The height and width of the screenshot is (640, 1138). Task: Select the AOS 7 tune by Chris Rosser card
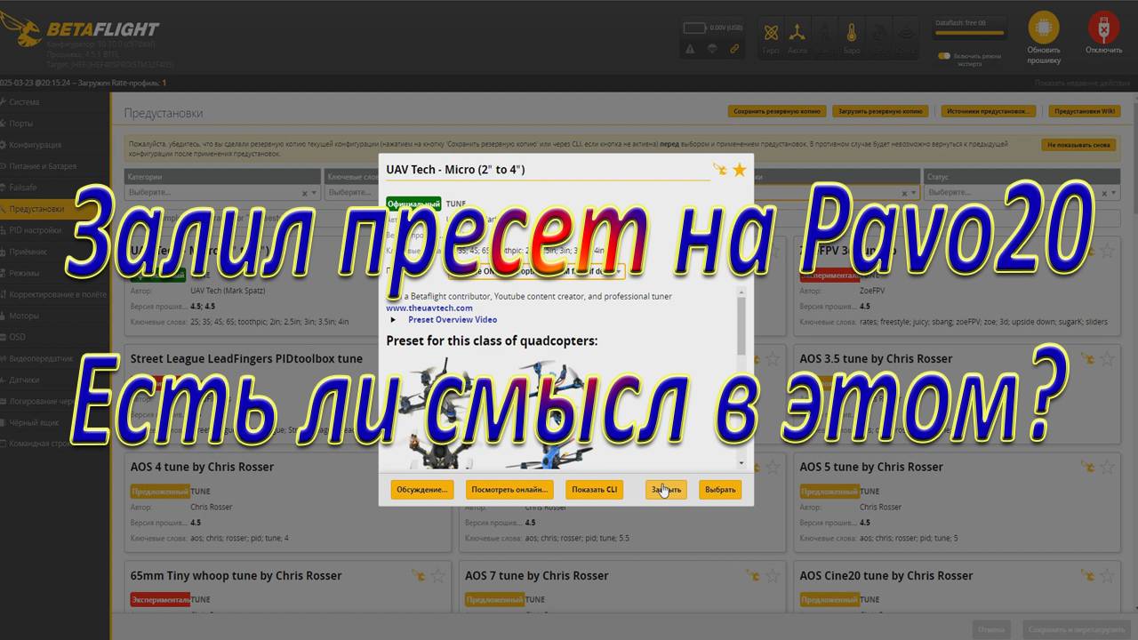(x=622, y=587)
